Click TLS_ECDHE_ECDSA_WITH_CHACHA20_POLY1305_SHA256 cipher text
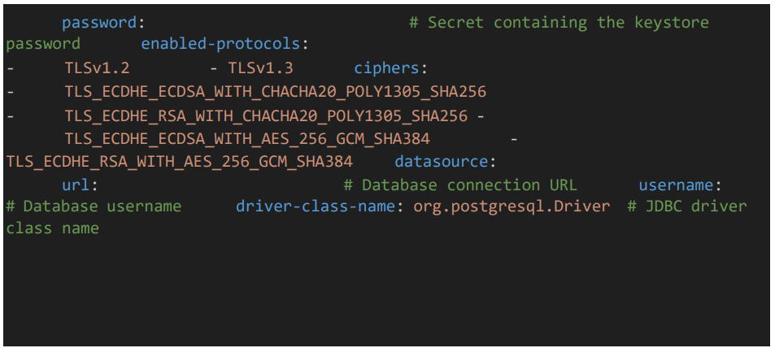 coord(276,92)
